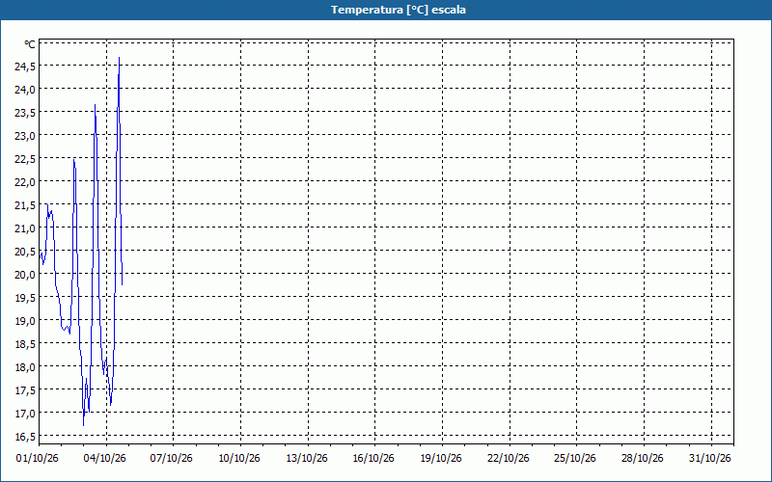Screen dimensions: 772x482
Task: Click the 20,5 y-axis value
Action: click(25, 252)
